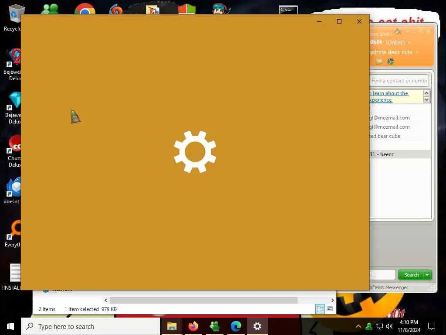Screen dimensions: 446x335
Task: Open the volume speaker tray icon
Action: (x=389, y=326)
